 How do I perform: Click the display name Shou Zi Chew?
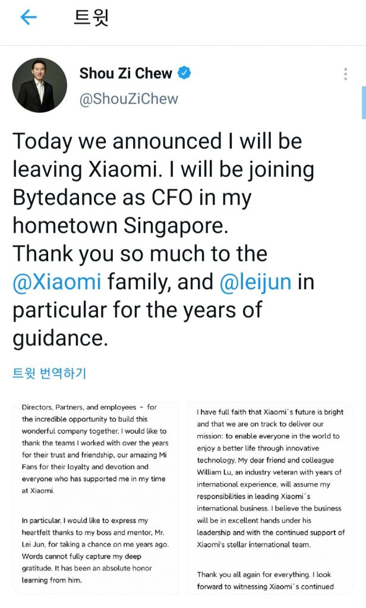(x=125, y=74)
